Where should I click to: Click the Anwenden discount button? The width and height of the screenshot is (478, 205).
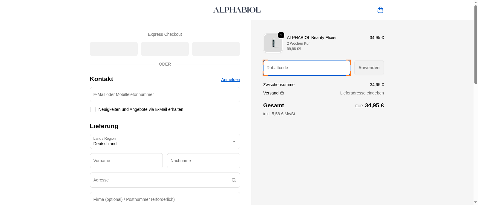[369, 68]
